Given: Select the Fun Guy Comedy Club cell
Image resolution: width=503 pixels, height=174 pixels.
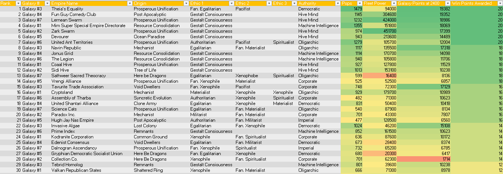Looking at the screenshot, I should tap(91, 14).
